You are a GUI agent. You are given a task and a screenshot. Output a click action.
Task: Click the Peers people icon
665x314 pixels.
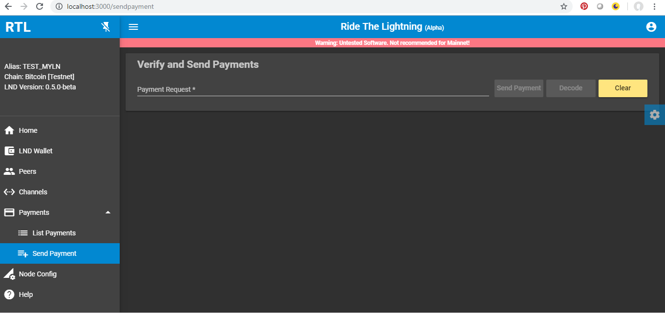click(9, 171)
